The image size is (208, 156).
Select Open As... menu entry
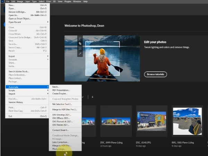pos(27,15)
